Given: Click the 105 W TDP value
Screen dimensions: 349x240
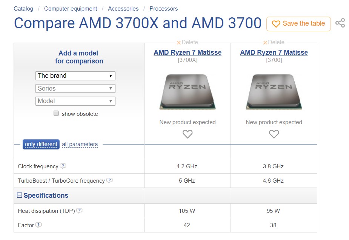Looking at the screenshot, I should pos(187,211).
